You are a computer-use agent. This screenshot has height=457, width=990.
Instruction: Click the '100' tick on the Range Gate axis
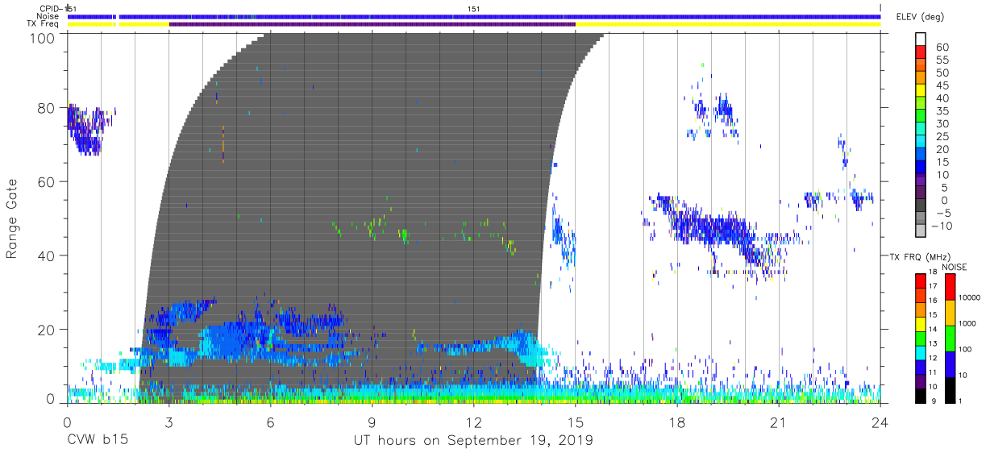pos(44,37)
